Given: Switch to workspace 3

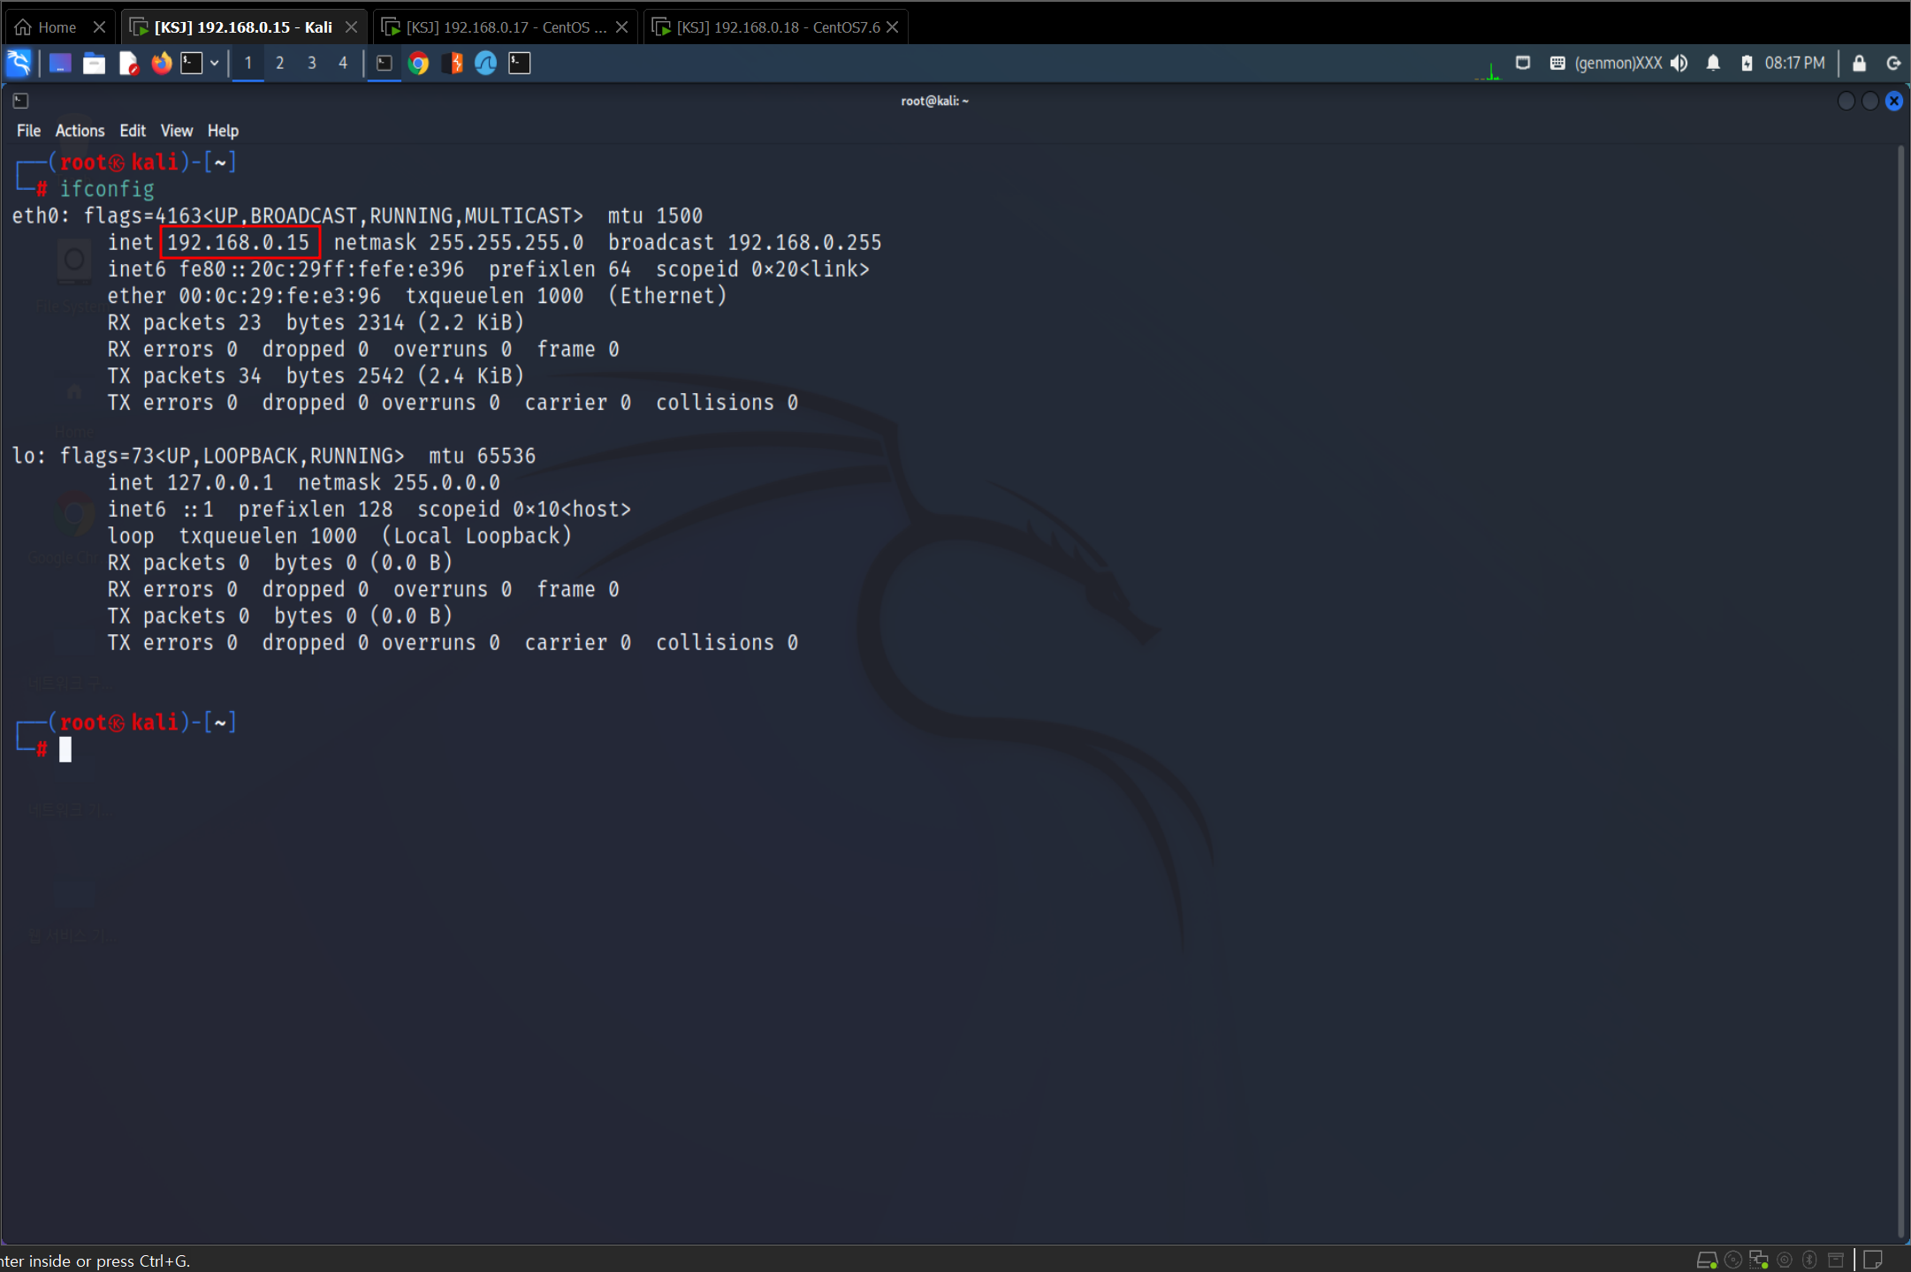Looking at the screenshot, I should pos(311,63).
